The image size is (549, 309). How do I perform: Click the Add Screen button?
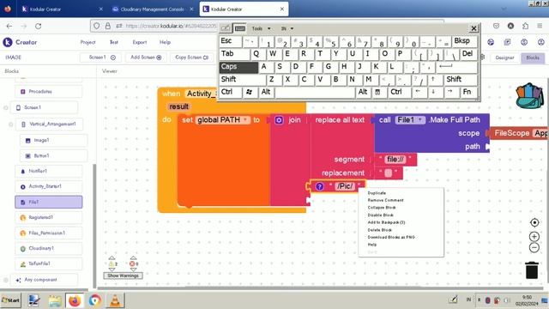[x=146, y=58]
